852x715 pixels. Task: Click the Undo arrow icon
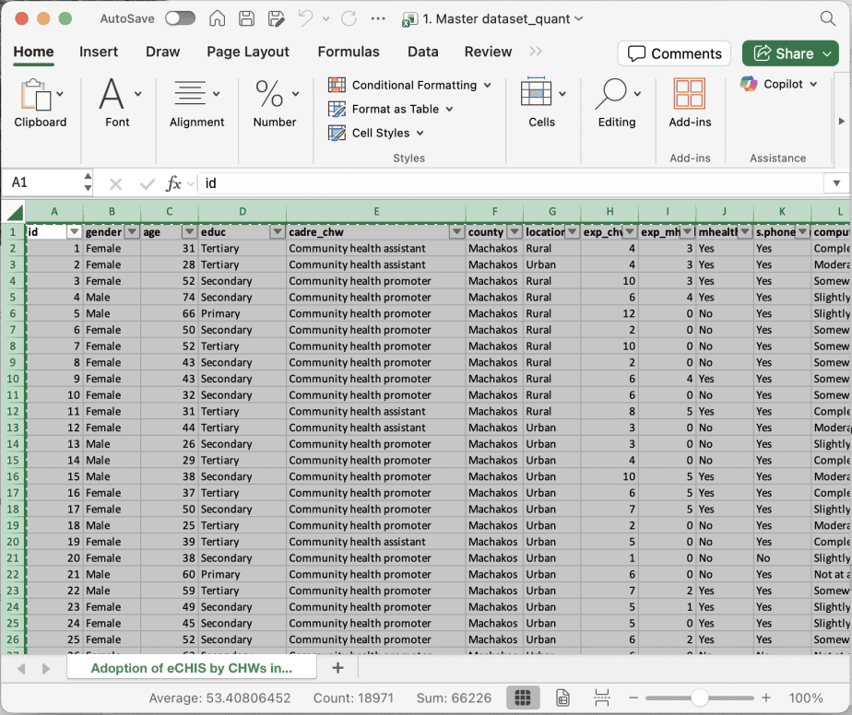[306, 18]
